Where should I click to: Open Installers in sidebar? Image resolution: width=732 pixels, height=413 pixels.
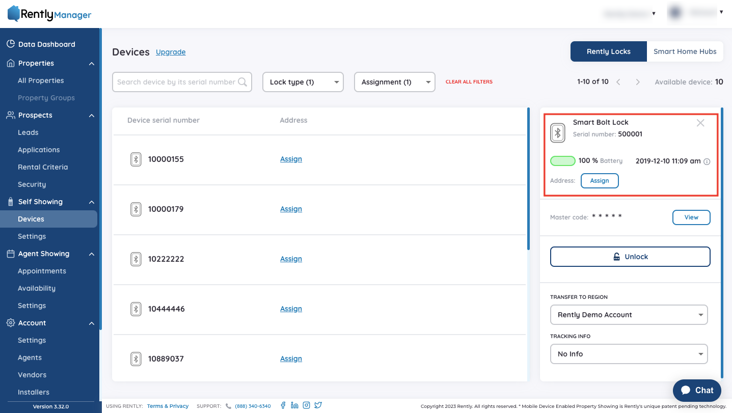[34, 392]
